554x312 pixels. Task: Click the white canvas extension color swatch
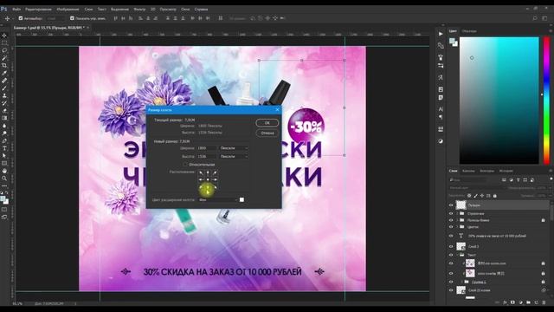pos(242,200)
